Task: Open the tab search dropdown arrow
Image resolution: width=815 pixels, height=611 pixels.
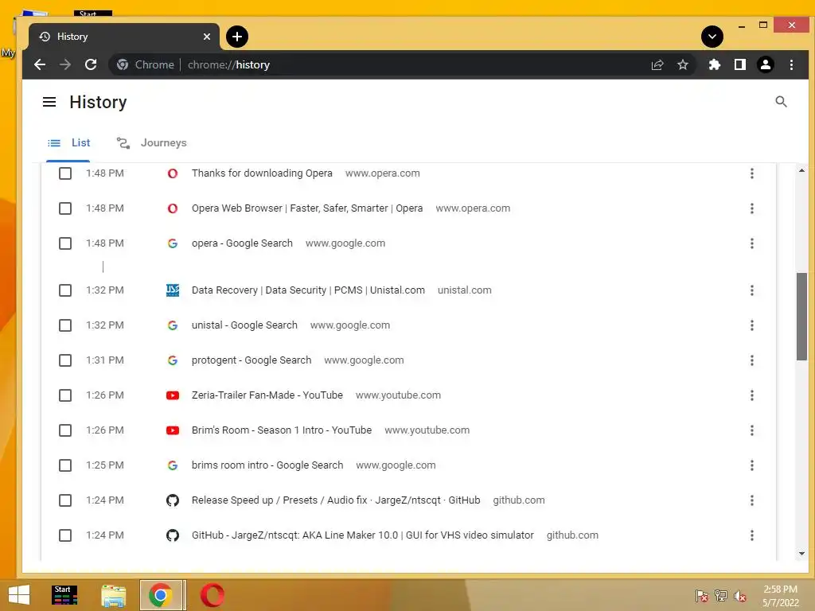Action: (712, 37)
